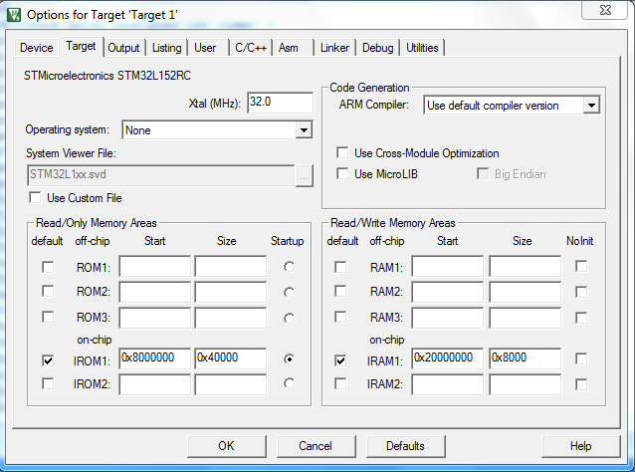The height and width of the screenshot is (472, 635).
Task: Enable Use Cross-Module Optimization
Action: [x=342, y=152]
